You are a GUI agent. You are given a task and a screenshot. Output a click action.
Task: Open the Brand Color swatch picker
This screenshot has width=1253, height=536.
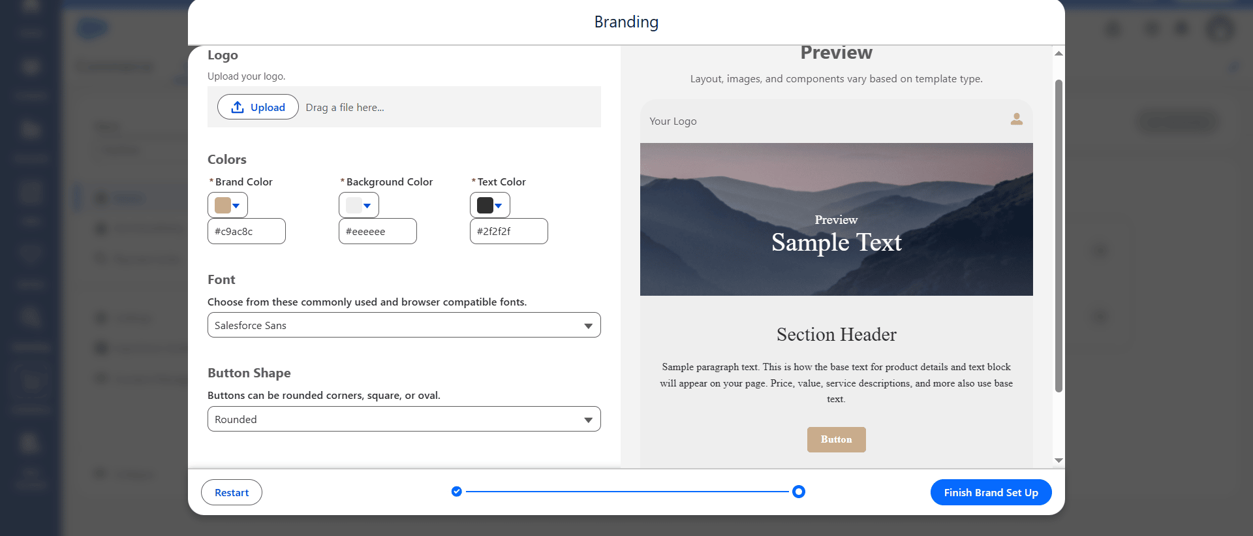(x=228, y=205)
